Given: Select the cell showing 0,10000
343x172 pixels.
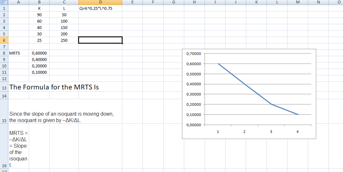Looking at the screenshot, I should pyautogui.click(x=39, y=72).
